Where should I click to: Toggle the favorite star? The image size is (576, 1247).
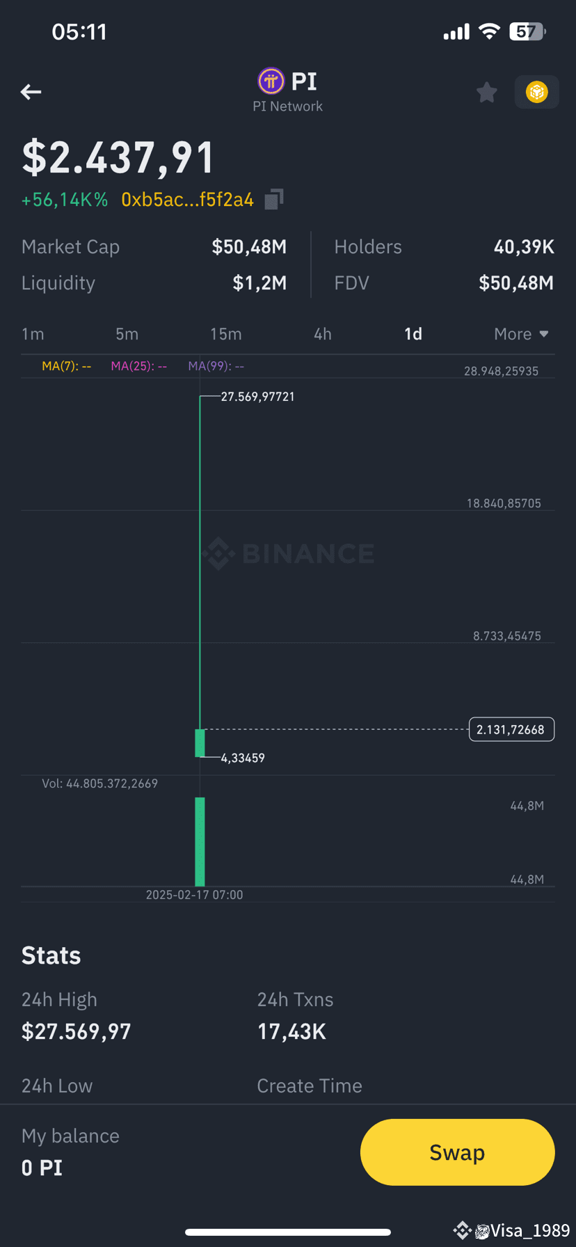(x=487, y=92)
